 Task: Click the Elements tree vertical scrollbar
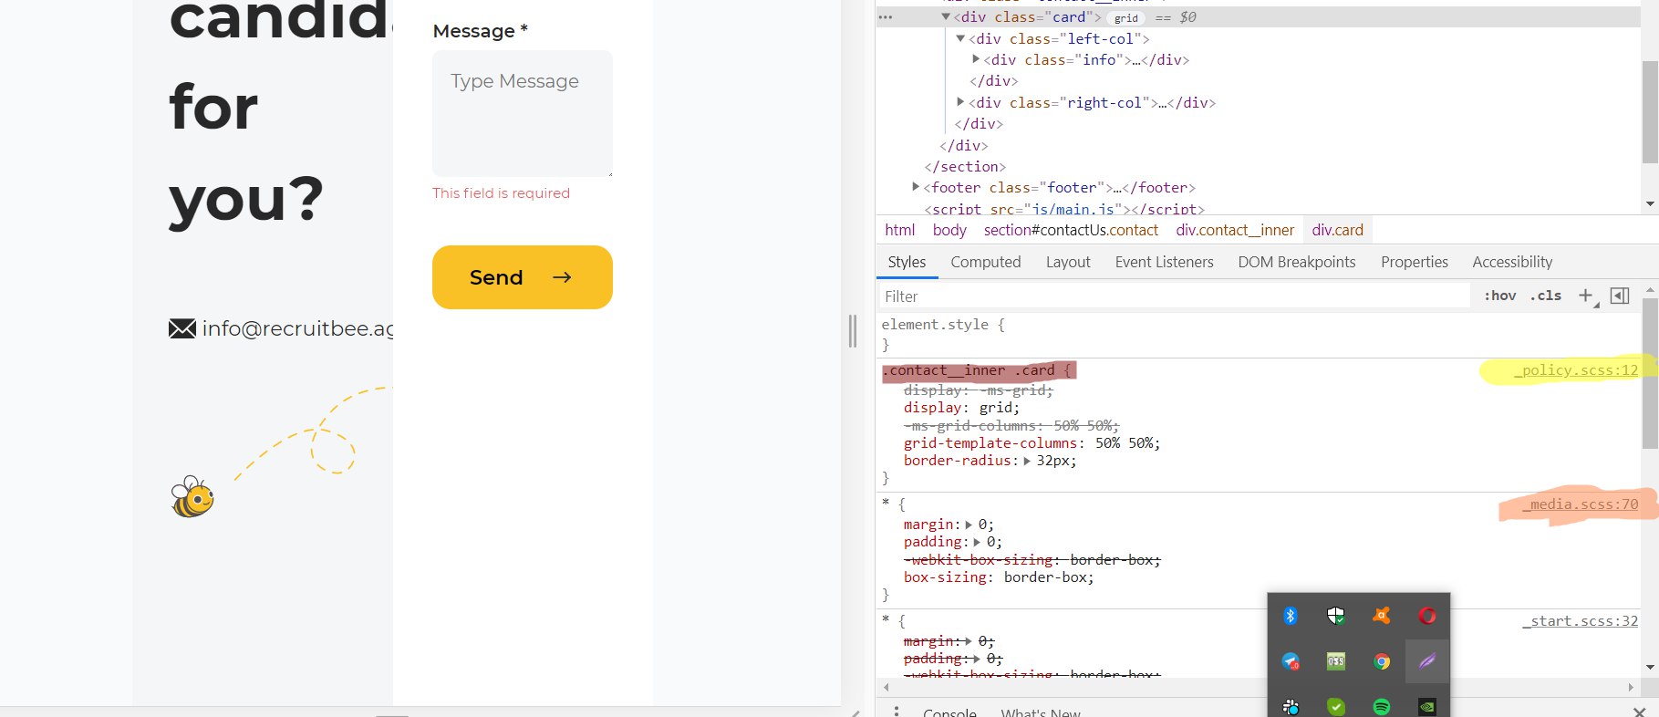point(1650,112)
